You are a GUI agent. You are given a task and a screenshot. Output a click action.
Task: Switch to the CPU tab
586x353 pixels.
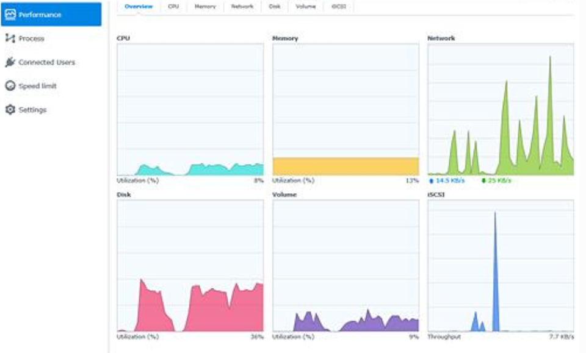(173, 6)
